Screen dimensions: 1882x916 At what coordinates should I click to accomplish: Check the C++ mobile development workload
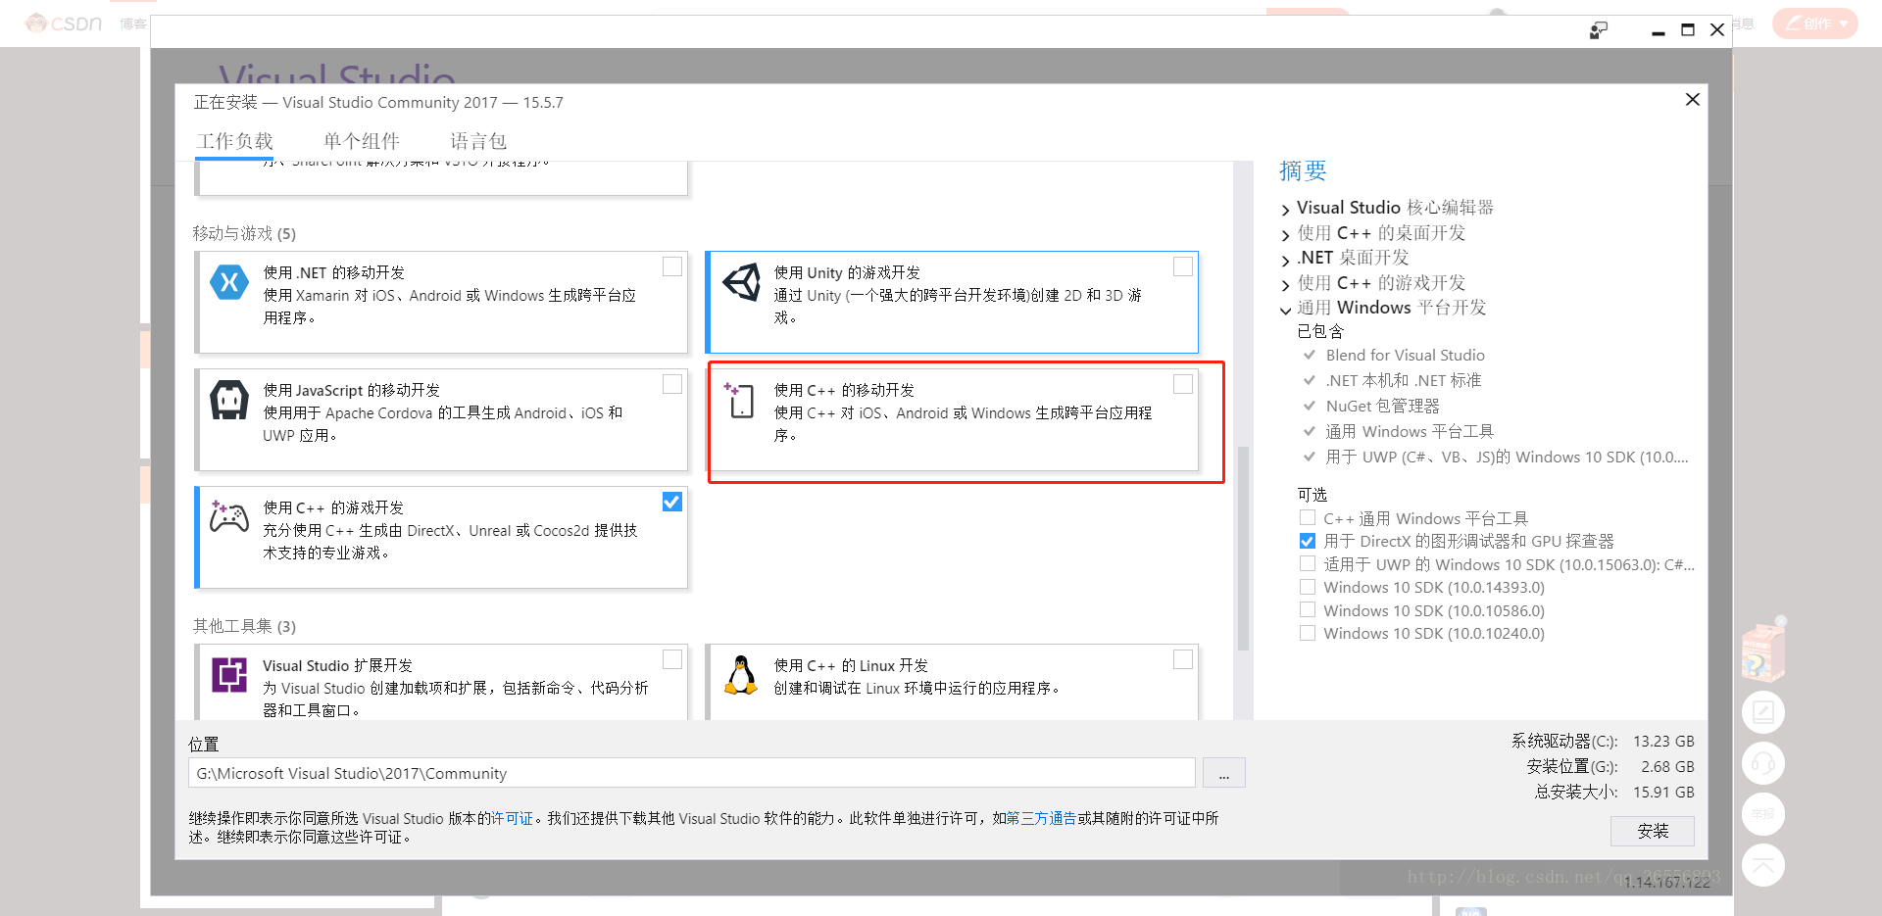point(1183,384)
